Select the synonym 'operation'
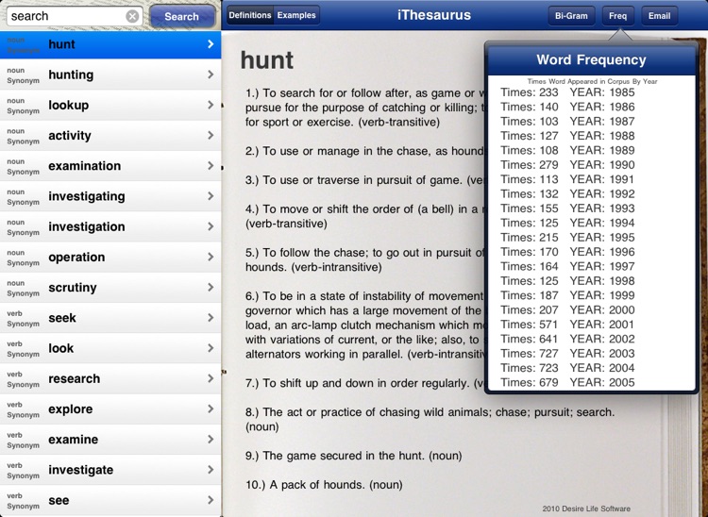708x517 pixels. 110,257
